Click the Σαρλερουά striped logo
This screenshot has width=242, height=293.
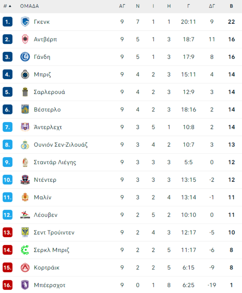point(25,92)
